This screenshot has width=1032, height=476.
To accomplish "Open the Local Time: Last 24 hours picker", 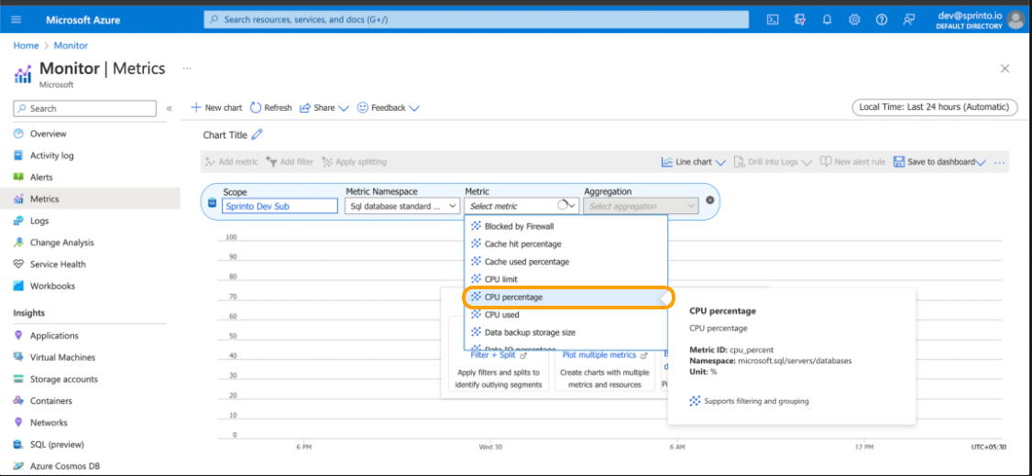I will pyautogui.click(x=934, y=107).
